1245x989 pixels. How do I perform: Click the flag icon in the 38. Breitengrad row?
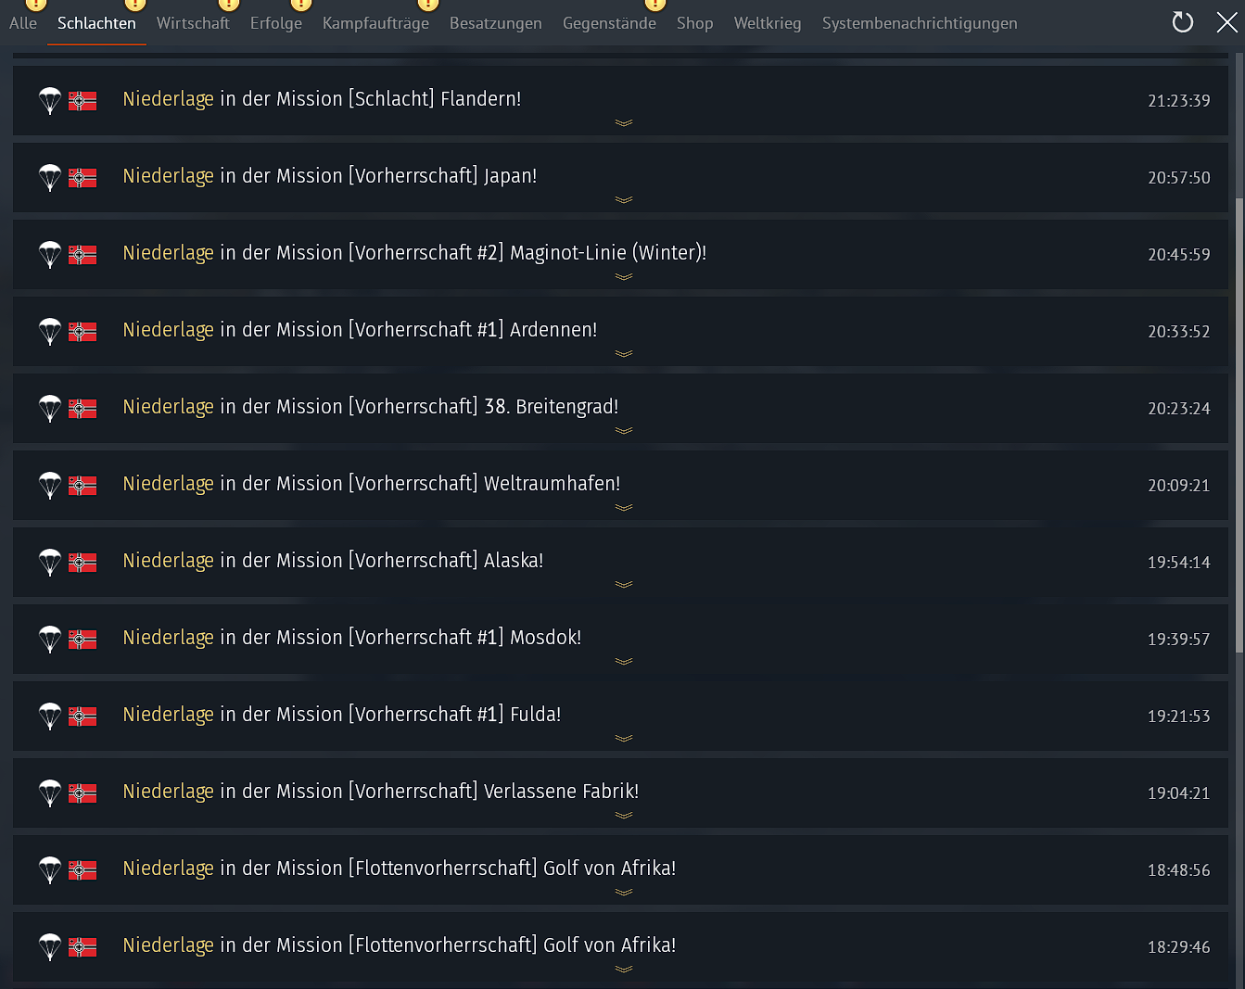83,408
